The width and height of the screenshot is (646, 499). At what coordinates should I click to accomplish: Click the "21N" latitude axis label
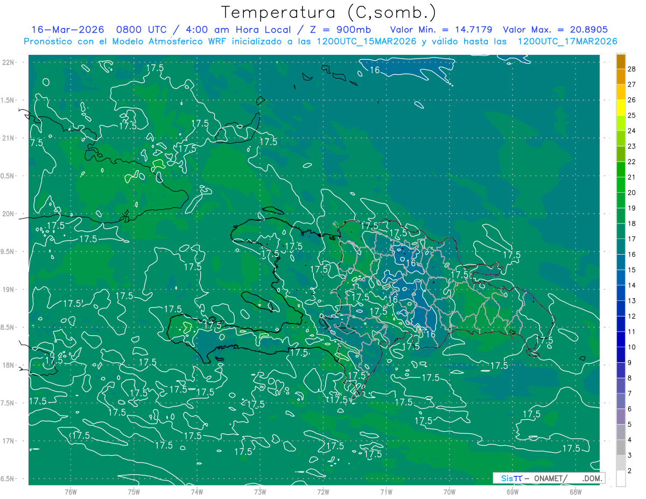tap(8, 138)
